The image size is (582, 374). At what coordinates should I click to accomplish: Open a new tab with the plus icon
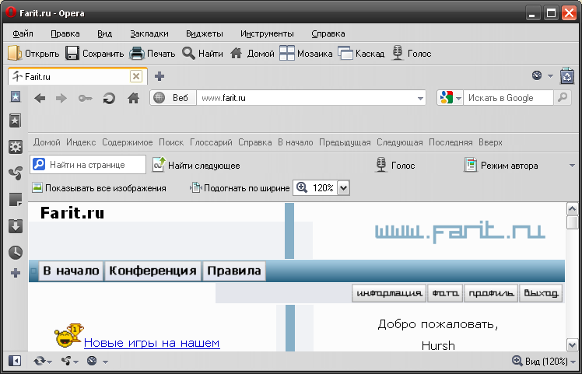tap(160, 76)
